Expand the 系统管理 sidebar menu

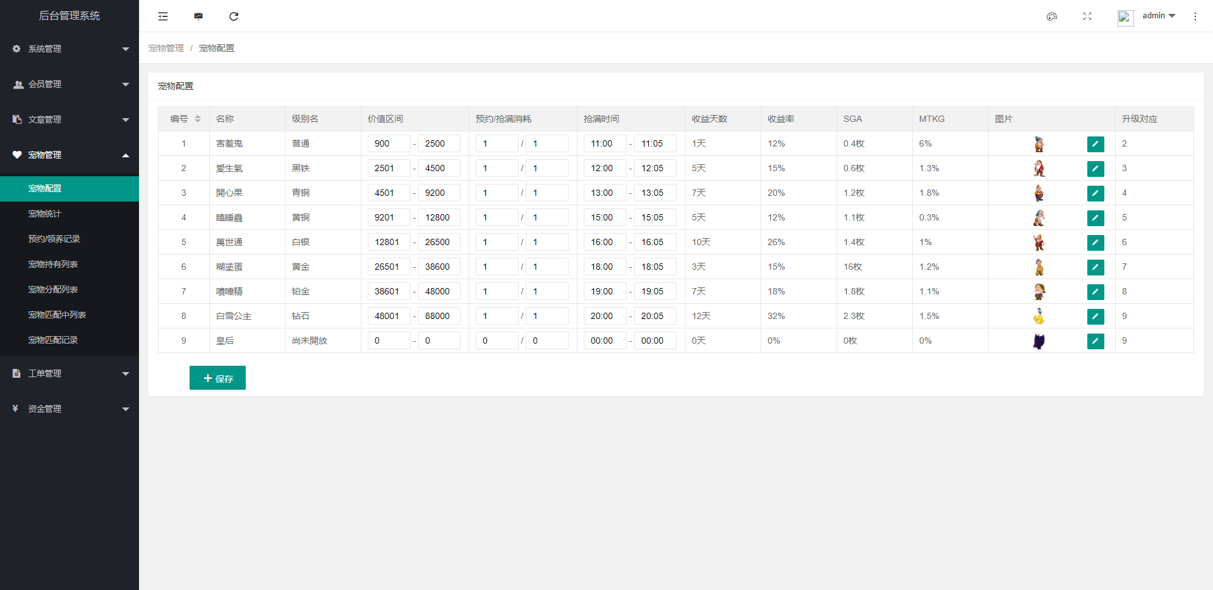(x=69, y=49)
